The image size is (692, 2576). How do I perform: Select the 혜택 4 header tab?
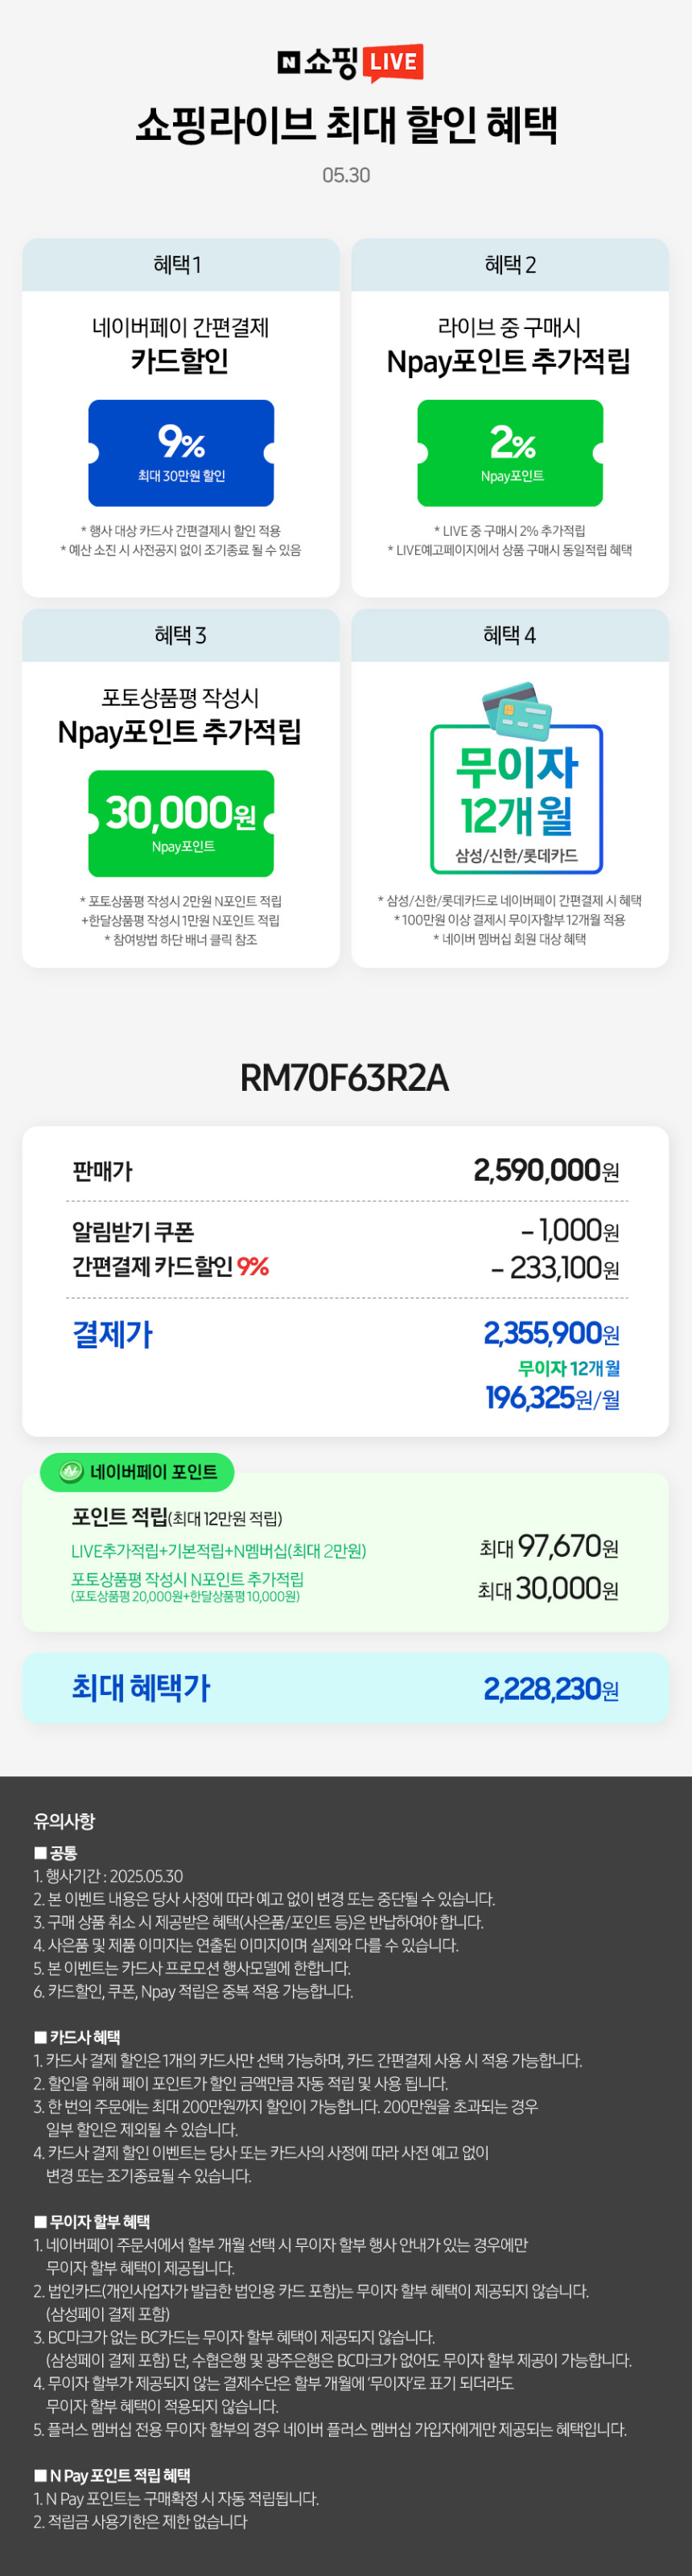[x=510, y=635]
